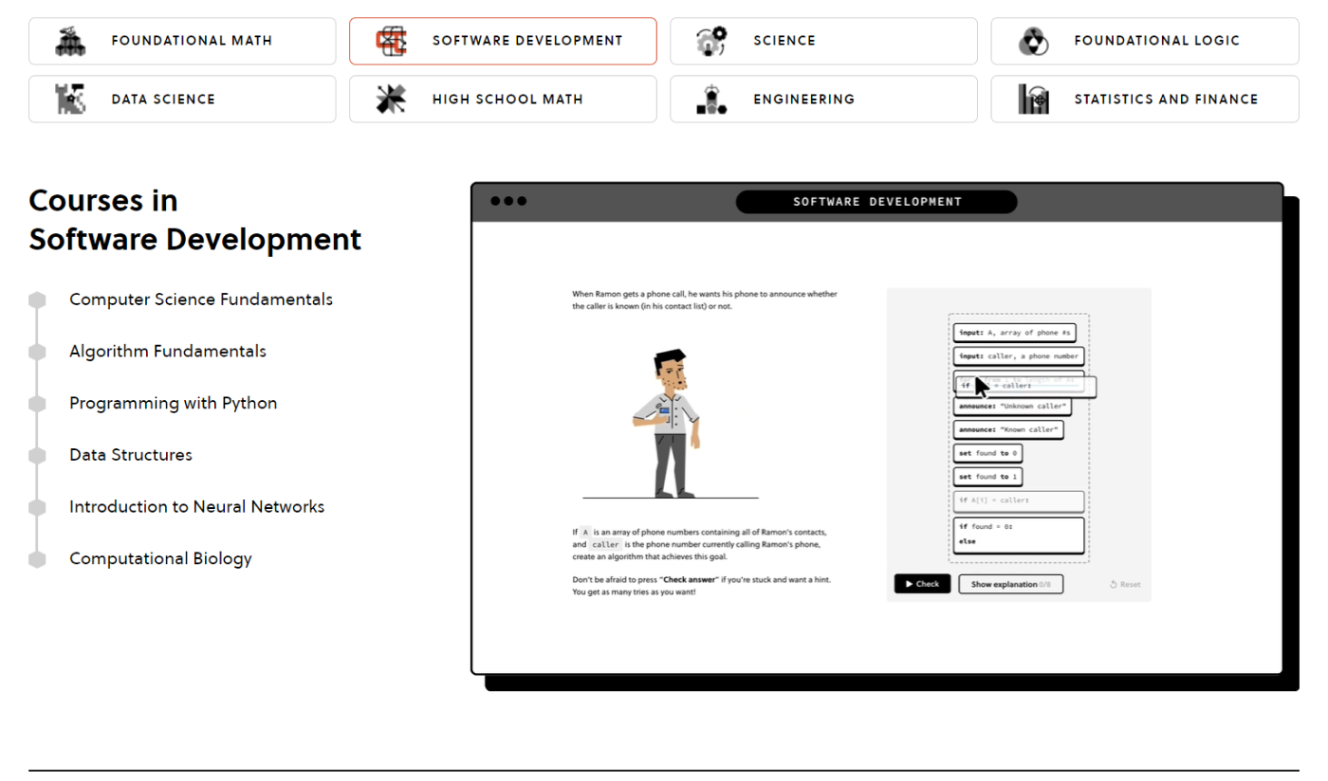This screenshot has height=781, width=1328.
Task: Open the Computational Biology course
Action: (x=161, y=558)
